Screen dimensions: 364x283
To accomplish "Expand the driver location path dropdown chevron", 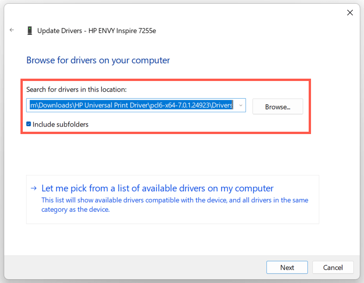I will click(x=241, y=106).
